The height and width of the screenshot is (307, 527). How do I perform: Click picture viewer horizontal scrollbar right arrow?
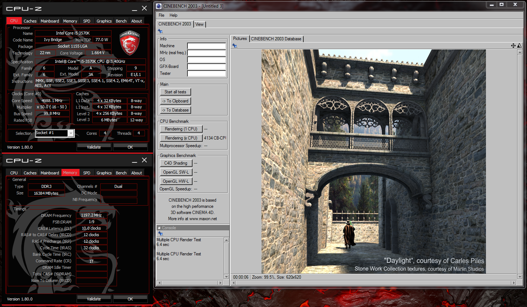514,283
